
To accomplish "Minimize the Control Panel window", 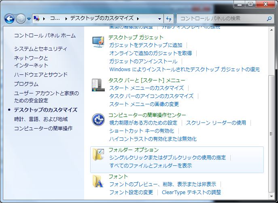I will coord(240,4).
